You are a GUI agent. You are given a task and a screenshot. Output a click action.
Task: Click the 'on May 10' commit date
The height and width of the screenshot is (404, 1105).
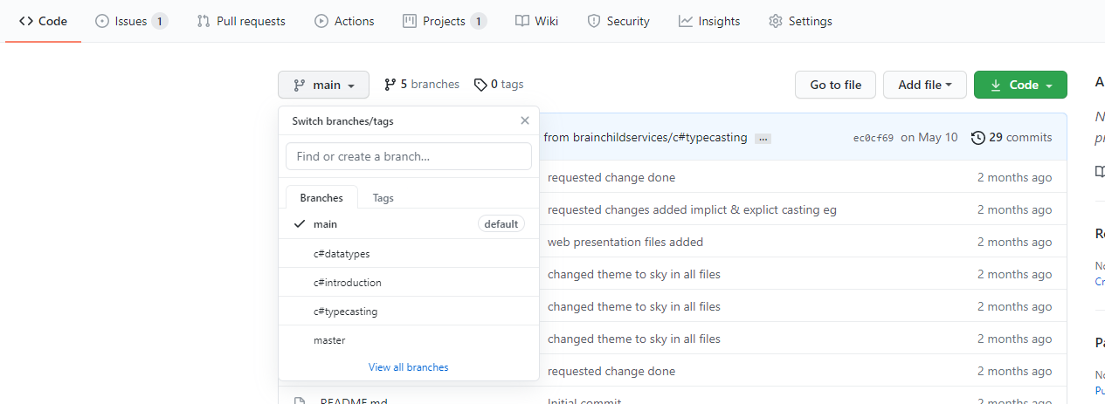click(929, 137)
